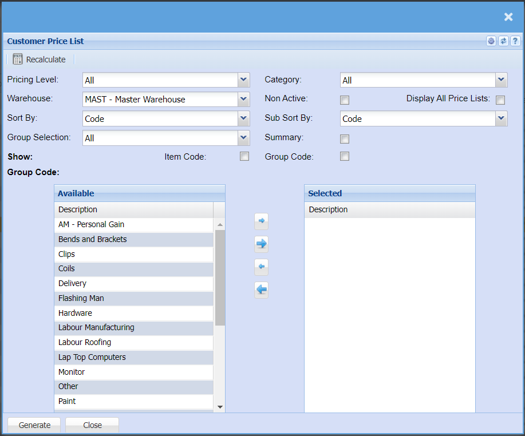Check the Summary checkbox
The height and width of the screenshot is (436, 525).
[x=345, y=138]
